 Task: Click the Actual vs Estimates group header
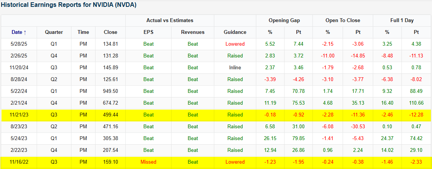[x=170, y=21]
